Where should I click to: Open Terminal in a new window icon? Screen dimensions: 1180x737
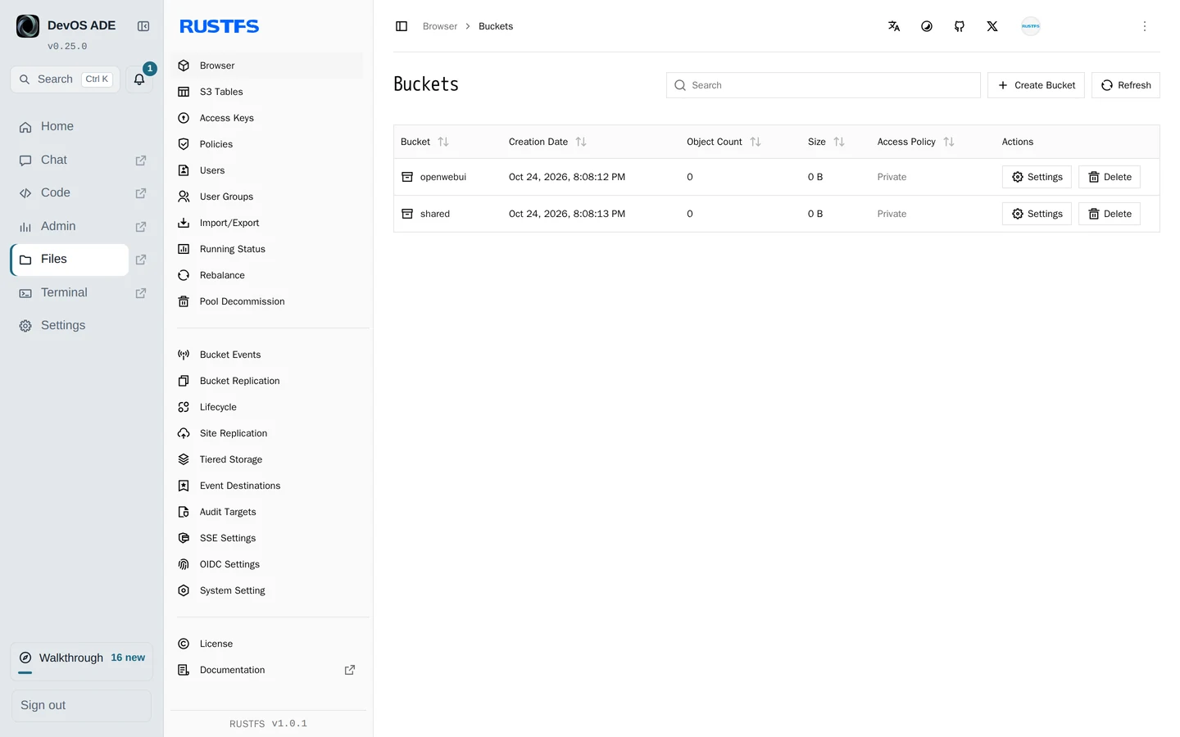pos(141,293)
